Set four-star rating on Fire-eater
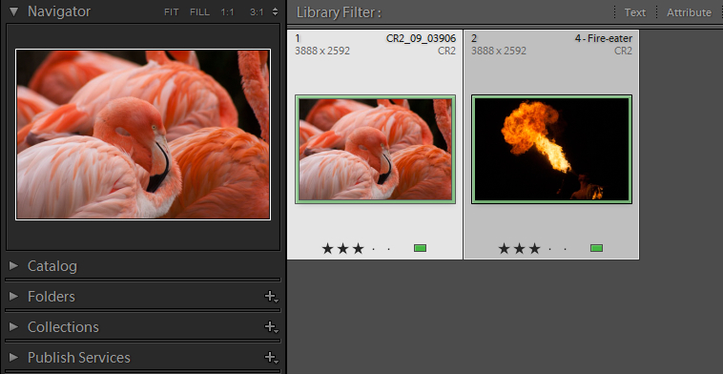 [549, 249]
